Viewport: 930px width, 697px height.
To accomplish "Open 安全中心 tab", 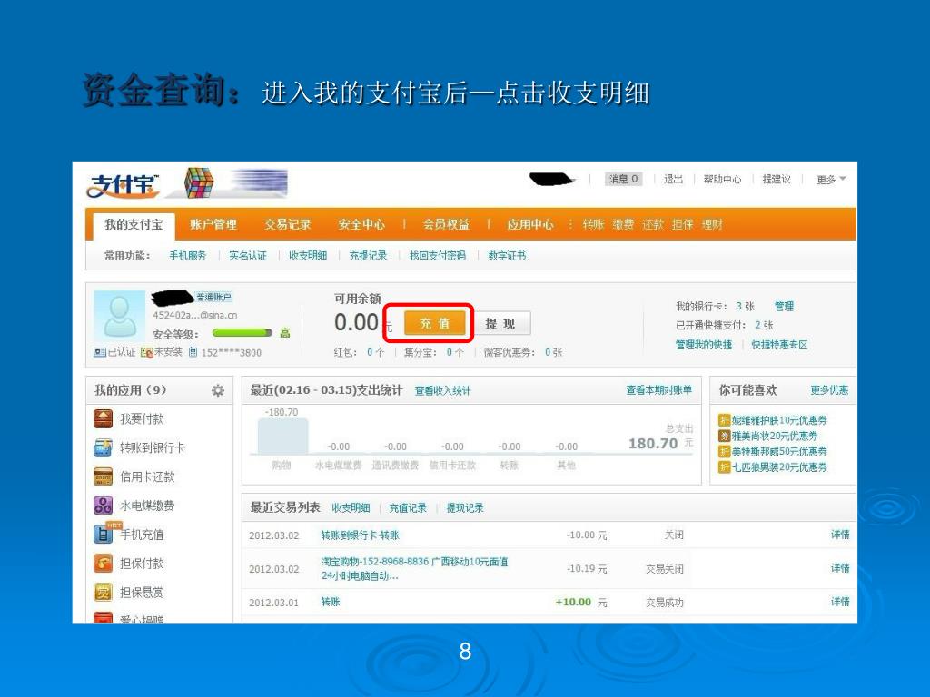I will pyautogui.click(x=361, y=225).
